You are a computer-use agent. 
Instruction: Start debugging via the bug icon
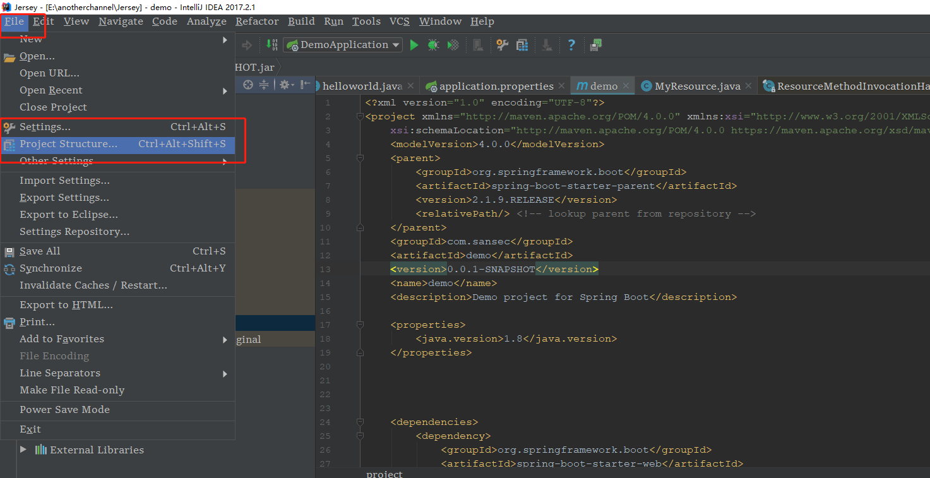pos(434,45)
